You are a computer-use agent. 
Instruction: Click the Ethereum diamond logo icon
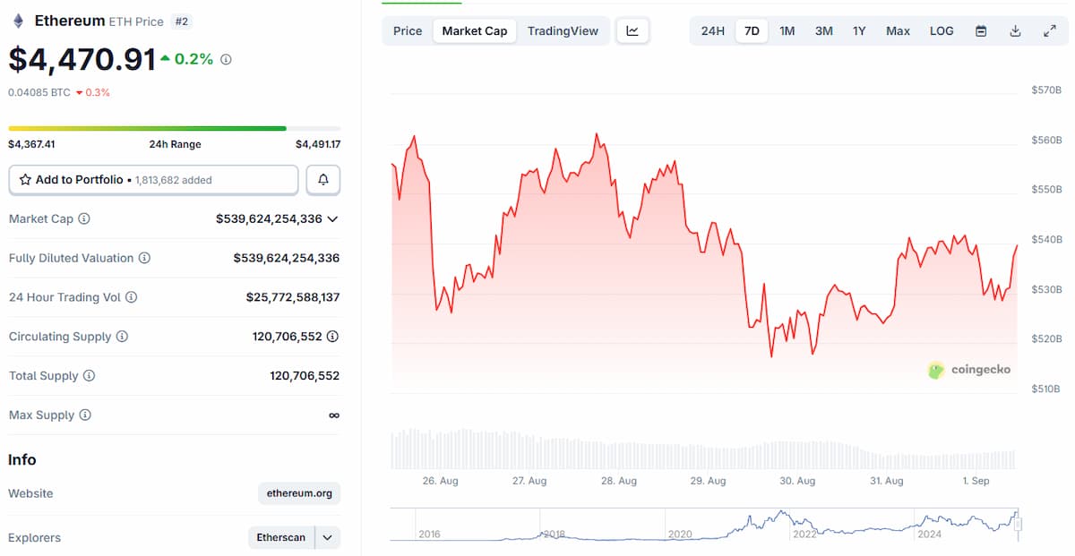[18, 21]
